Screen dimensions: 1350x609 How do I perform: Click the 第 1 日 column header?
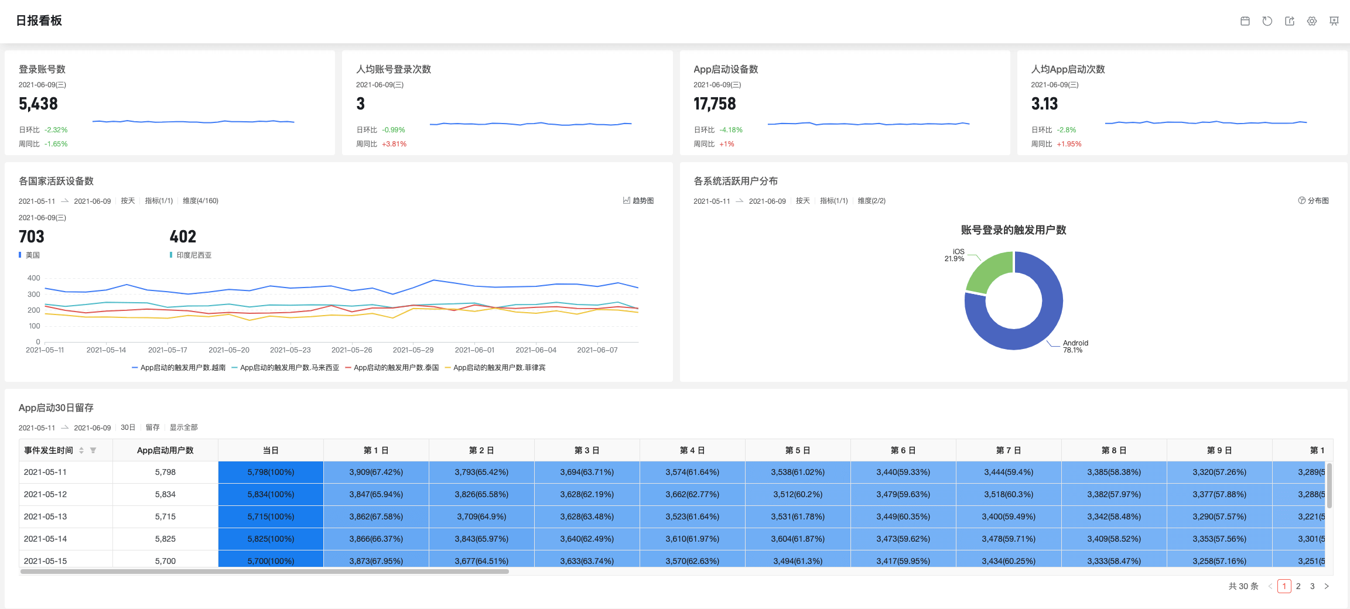[376, 450]
